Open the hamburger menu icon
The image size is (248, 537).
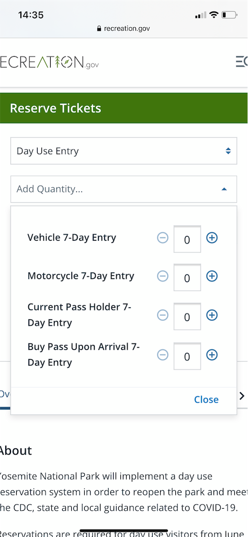(241, 62)
